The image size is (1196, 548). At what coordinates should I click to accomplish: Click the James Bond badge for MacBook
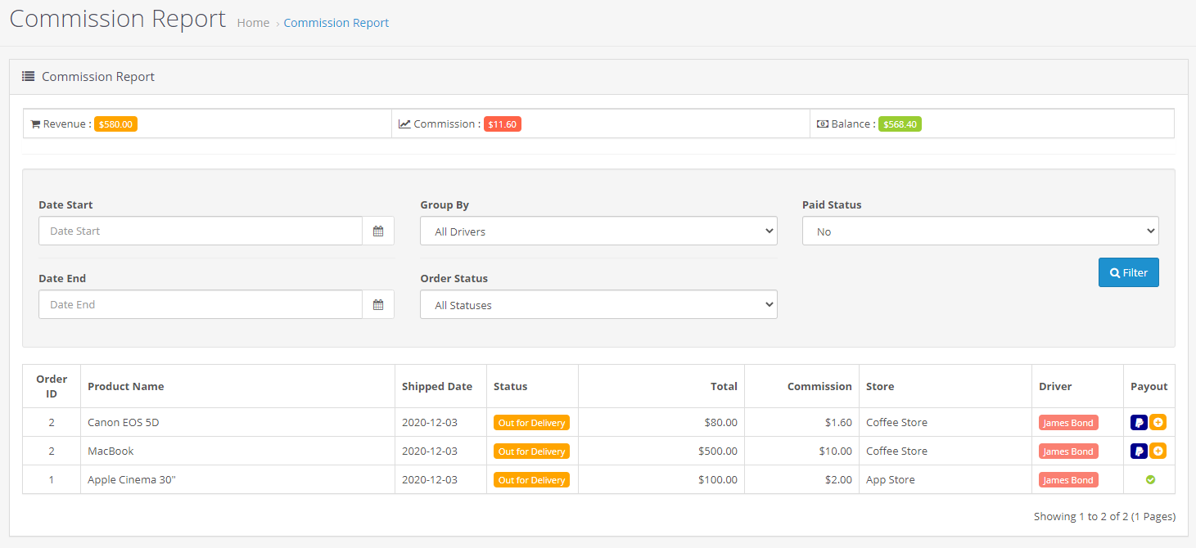(x=1068, y=451)
